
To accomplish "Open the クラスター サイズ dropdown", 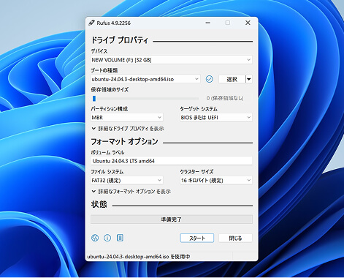I will (216, 181).
